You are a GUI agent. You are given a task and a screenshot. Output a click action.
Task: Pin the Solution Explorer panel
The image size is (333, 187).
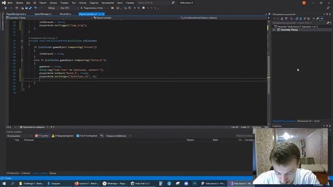click(327, 14)
